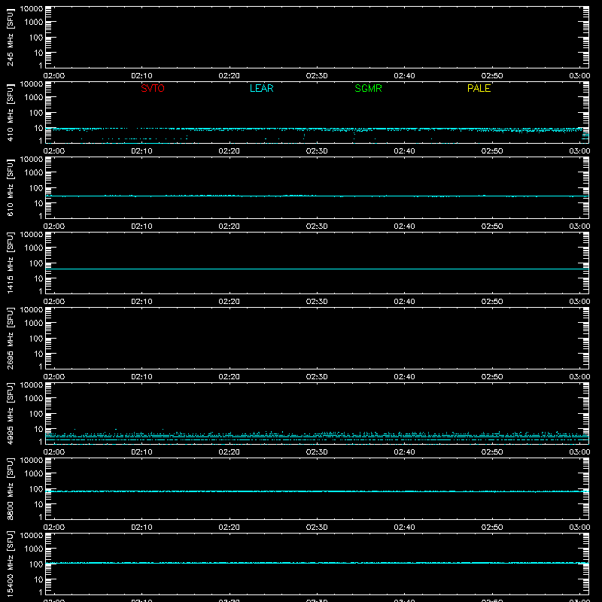
Task: Select the 4995 MHz [SFU] axis title
Action: 10,413
